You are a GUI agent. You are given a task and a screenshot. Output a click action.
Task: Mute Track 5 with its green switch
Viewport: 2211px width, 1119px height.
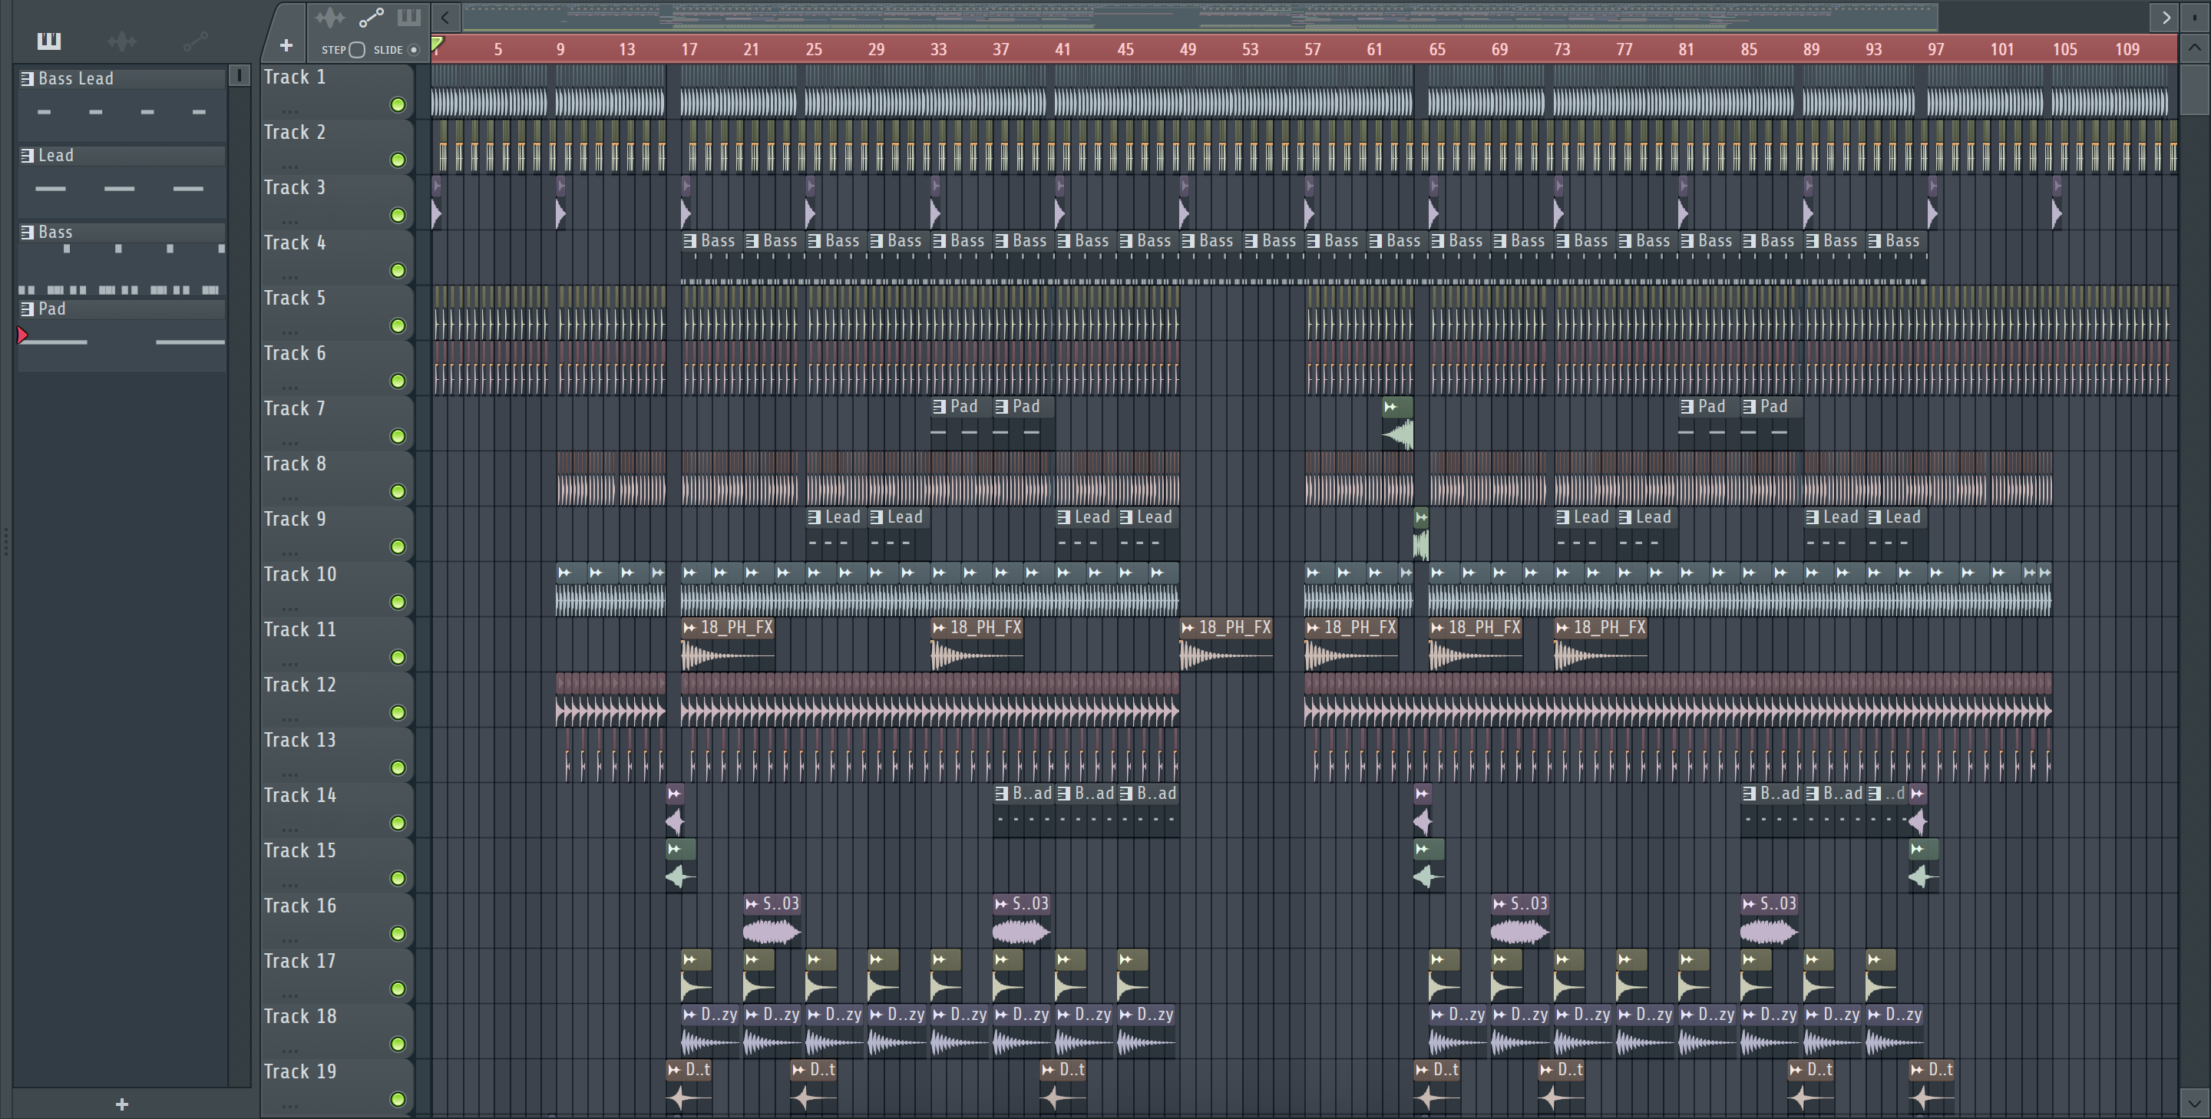398,325
